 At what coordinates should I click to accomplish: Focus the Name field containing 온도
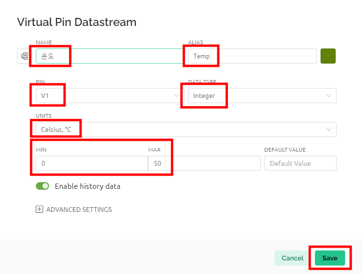109,56
